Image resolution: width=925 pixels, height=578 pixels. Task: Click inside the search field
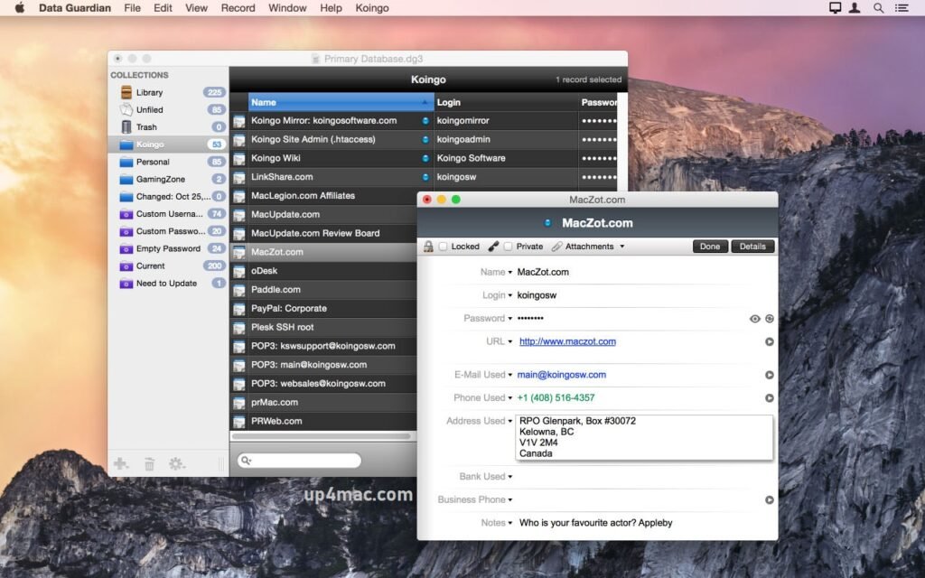[298, 460]
